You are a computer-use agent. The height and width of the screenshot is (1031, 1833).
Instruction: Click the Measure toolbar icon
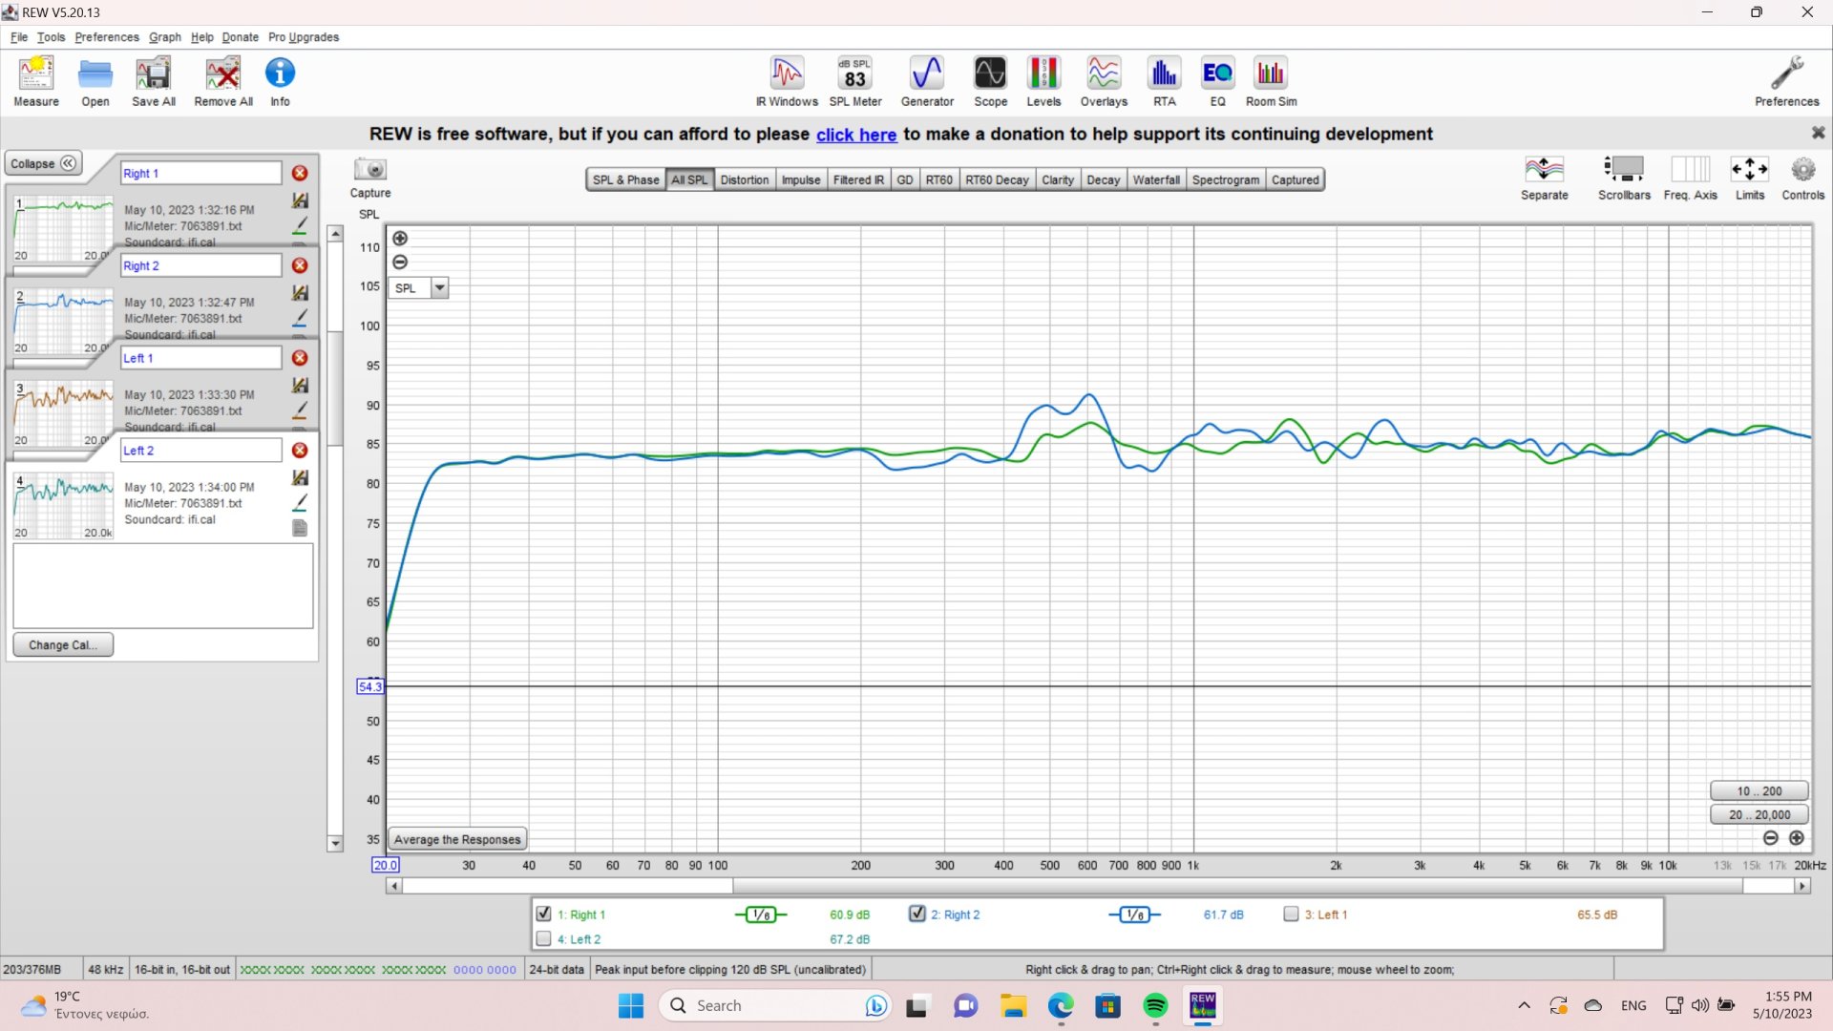pyautogui.click(x=36, y=81)
